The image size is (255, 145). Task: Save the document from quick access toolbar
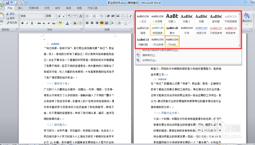click(x=7, y=3)
